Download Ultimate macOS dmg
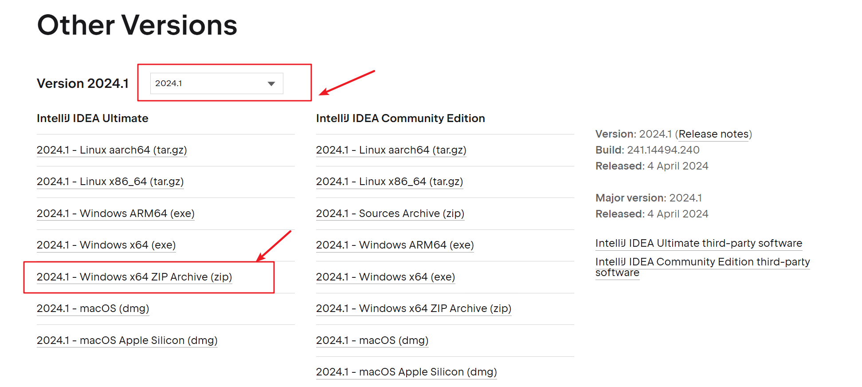The image size is (862, 387). coord(93,308)
